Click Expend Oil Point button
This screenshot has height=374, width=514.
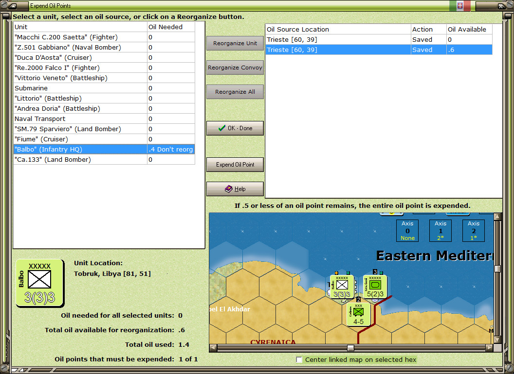(x=235, y=165)
